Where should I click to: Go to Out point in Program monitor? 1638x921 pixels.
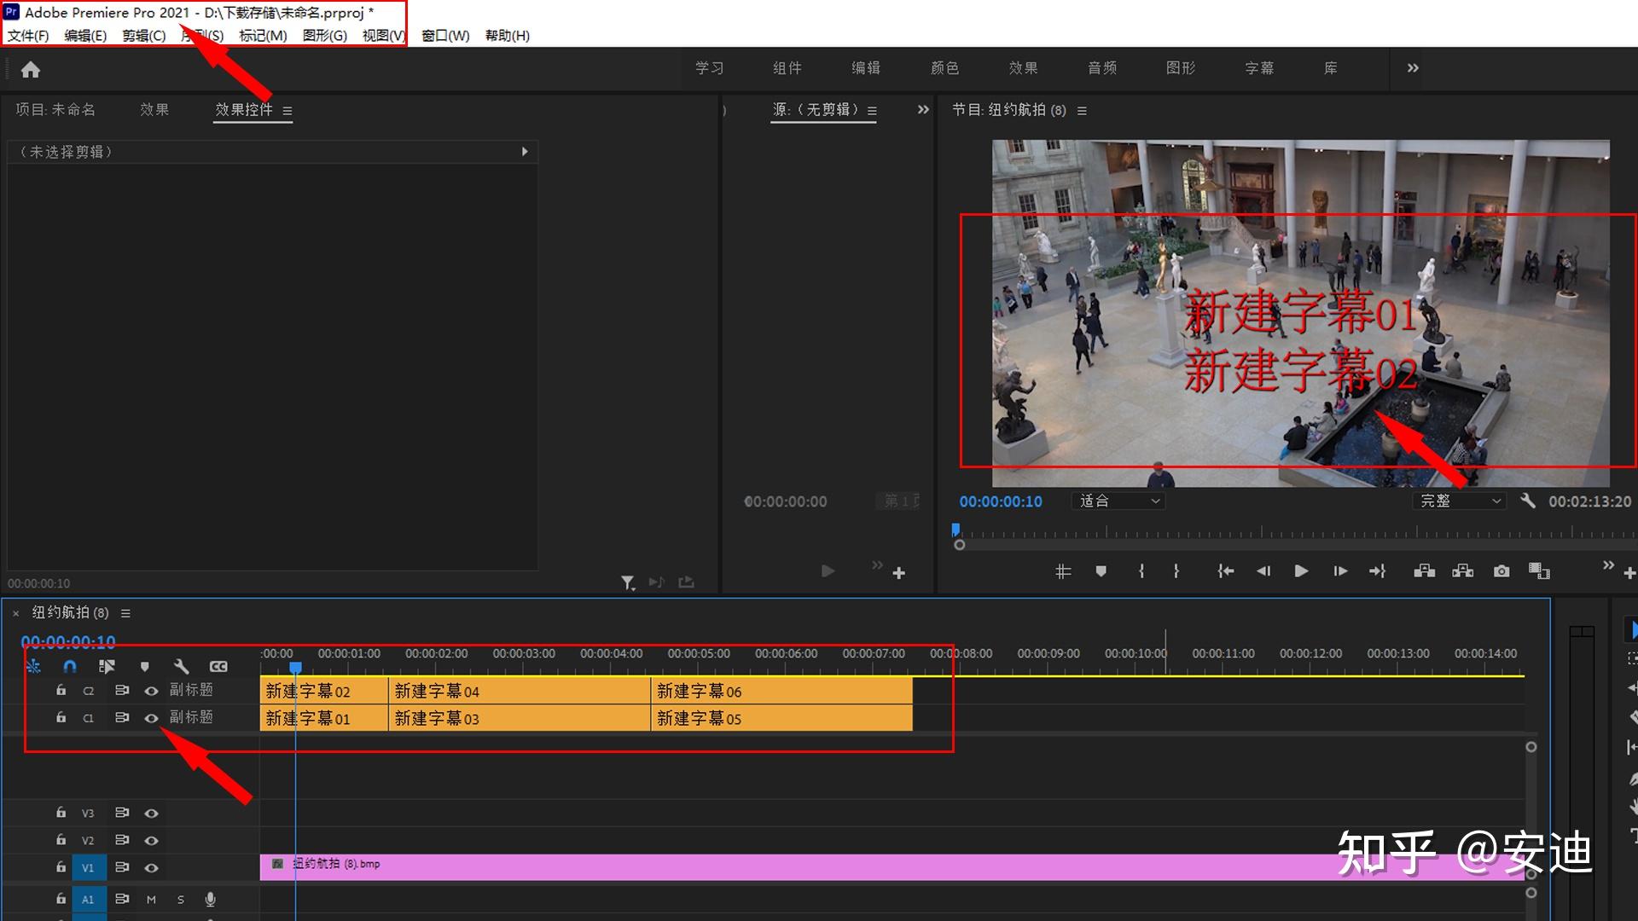[x=1378, y=571]
